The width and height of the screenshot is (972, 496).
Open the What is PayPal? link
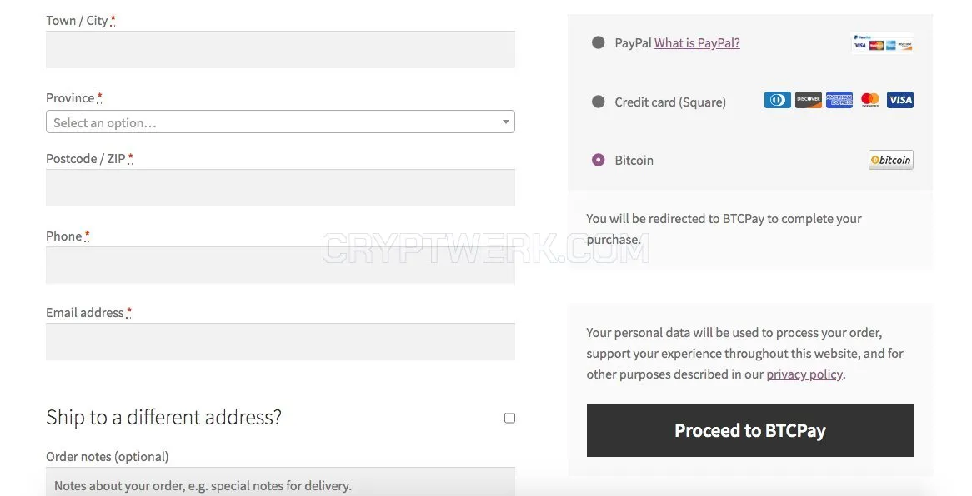pos(698,42)
